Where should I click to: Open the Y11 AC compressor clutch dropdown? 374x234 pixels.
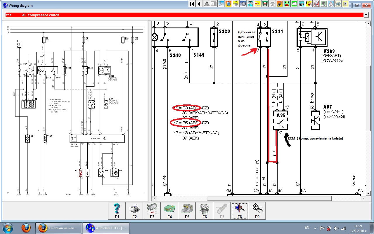click(x=366, y=15)
